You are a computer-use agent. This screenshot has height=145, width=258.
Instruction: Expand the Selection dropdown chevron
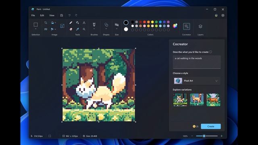(x=35, y=29)
